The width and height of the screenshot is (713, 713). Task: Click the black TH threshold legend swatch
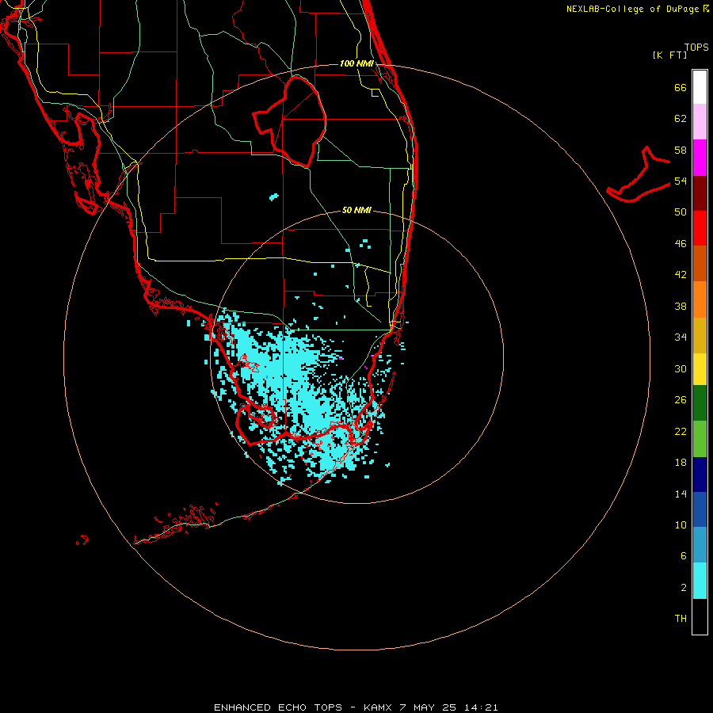(700, 616)
